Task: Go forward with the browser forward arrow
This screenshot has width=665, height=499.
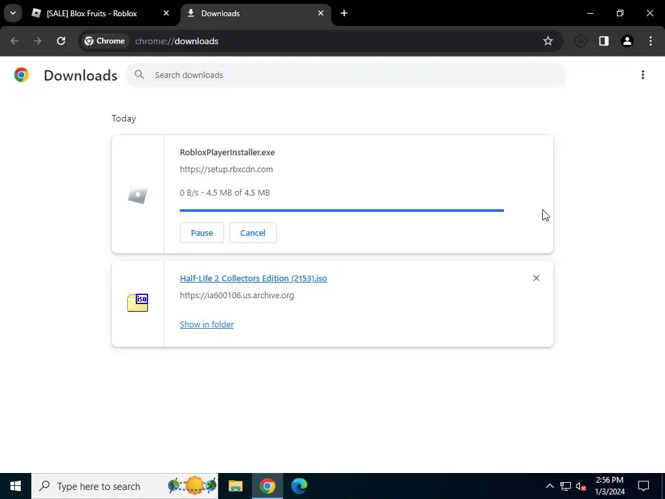Action: point(38,41)
